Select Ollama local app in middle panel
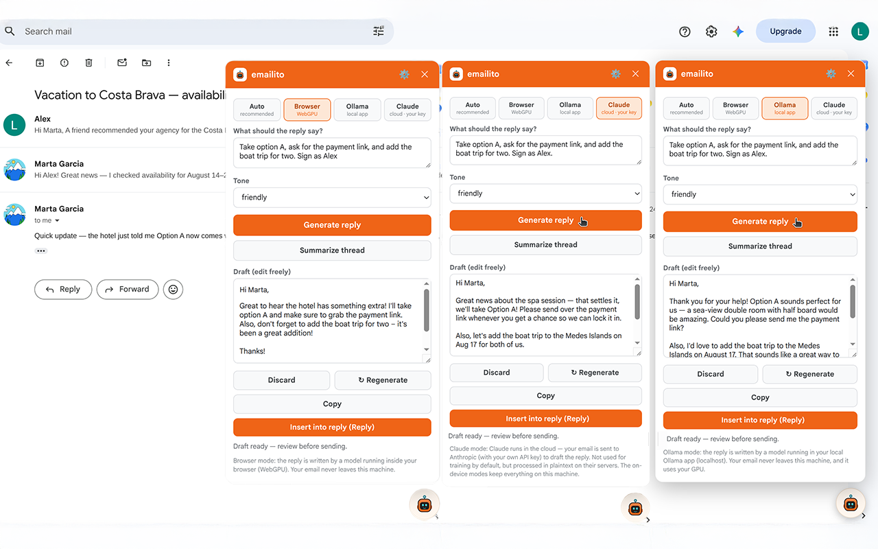The image size is (878, 549). [x=570, y=108]
